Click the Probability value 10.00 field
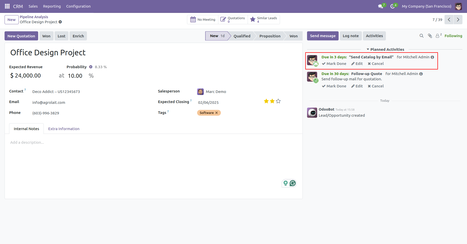 point(75,76)
